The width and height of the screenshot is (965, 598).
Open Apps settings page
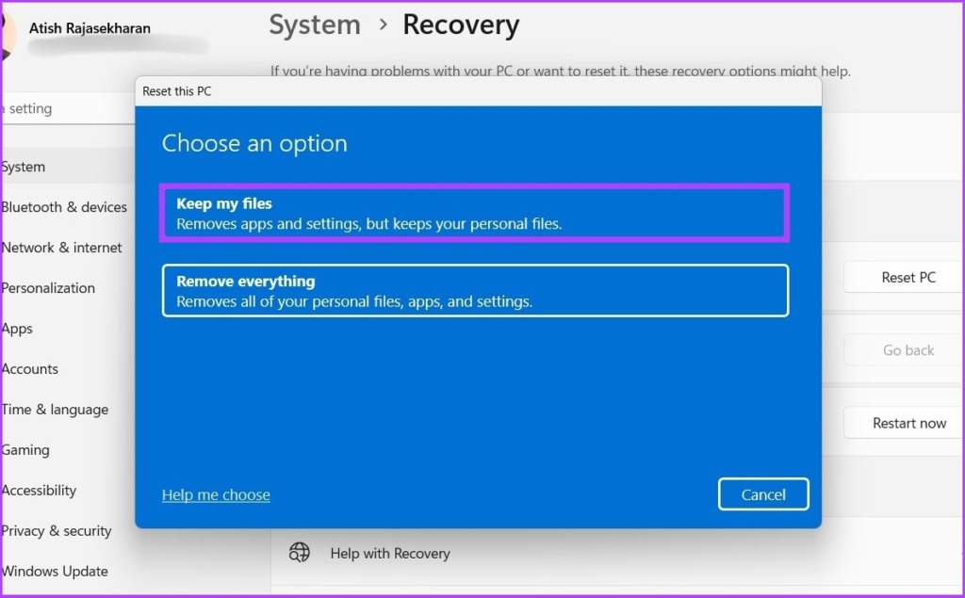(x=17, y=329)
